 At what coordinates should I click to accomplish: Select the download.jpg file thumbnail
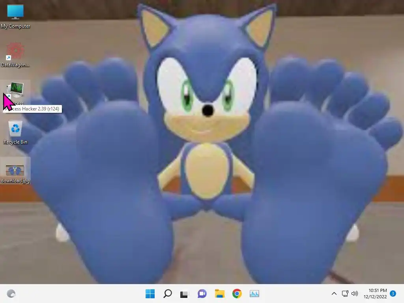click(x=15, y=170)
